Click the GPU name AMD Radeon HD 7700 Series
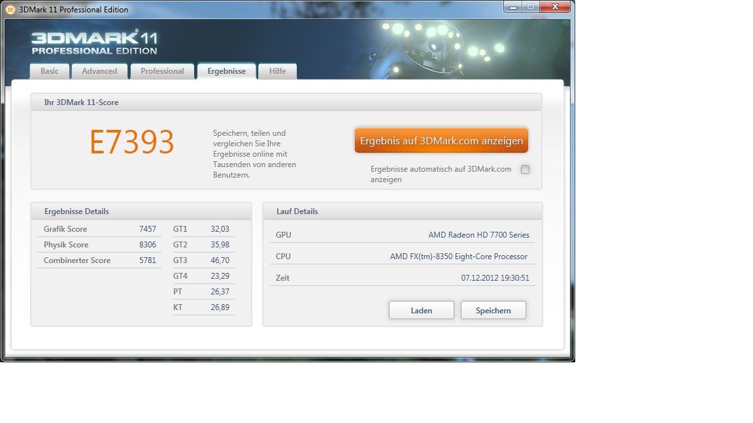 click(478, 235)
